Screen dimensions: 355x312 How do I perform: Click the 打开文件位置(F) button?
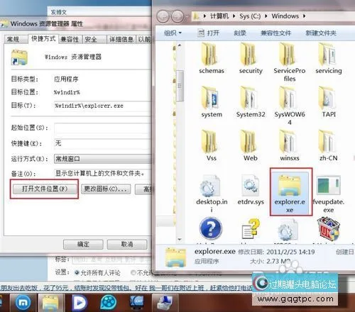coord(45,189)
